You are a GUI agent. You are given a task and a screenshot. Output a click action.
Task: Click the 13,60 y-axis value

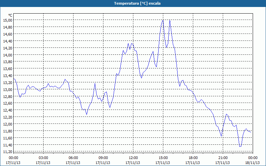pyautogui.click(x=8, y=69)
